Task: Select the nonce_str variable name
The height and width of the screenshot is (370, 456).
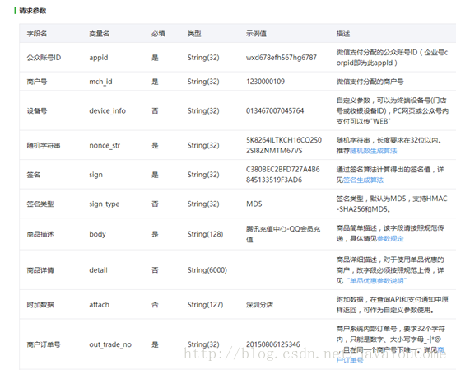Action: (x=105, y=145)
